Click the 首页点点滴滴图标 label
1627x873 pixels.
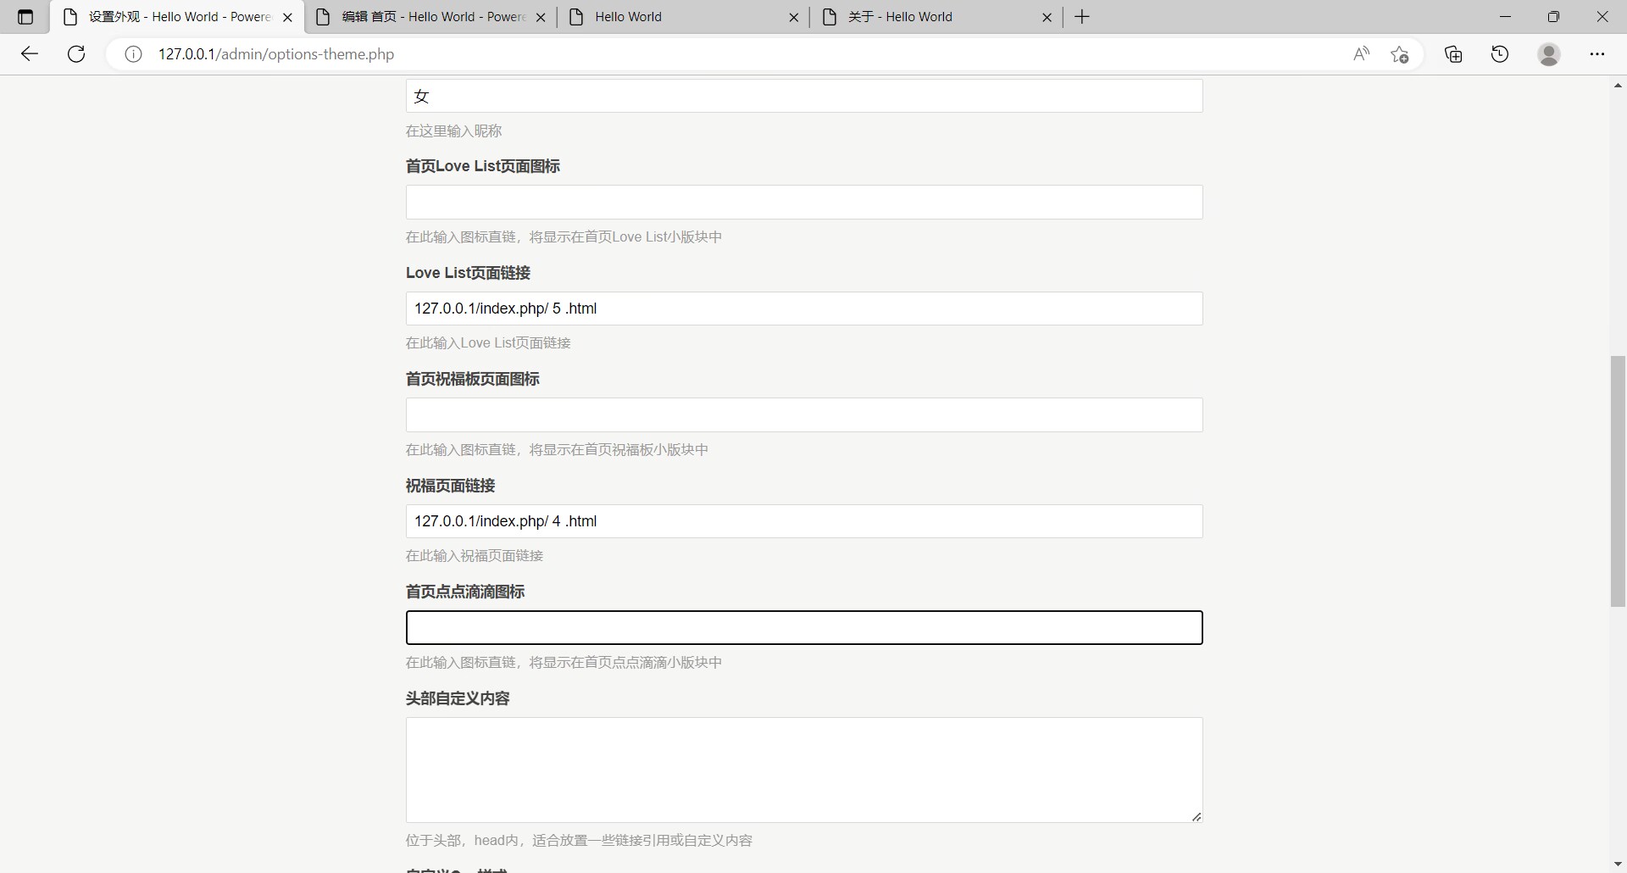click(465, 592)
